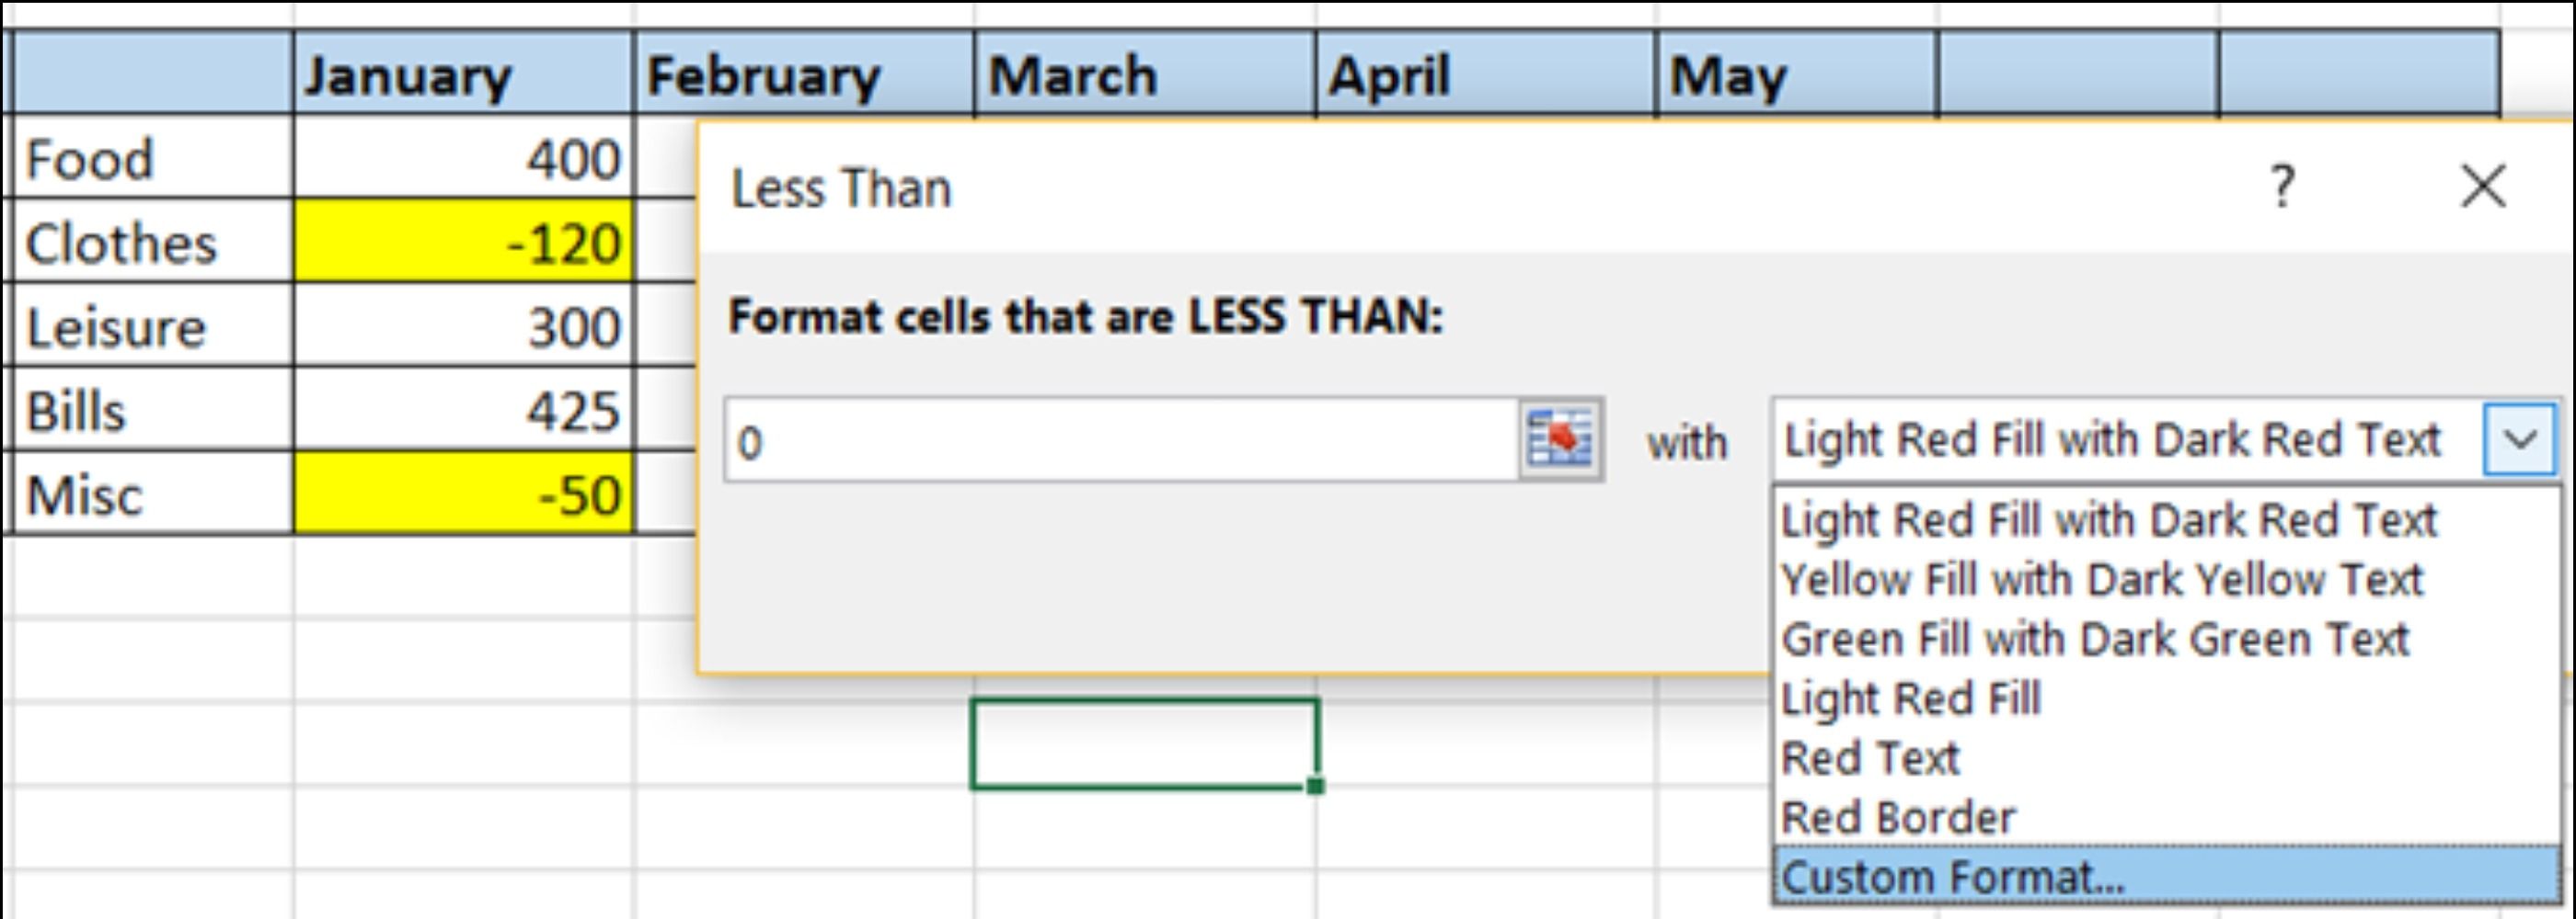The width and height of the screenshot is (2576, 919).
Task: Close the Less Than dialog
Action: point(2482,187)
